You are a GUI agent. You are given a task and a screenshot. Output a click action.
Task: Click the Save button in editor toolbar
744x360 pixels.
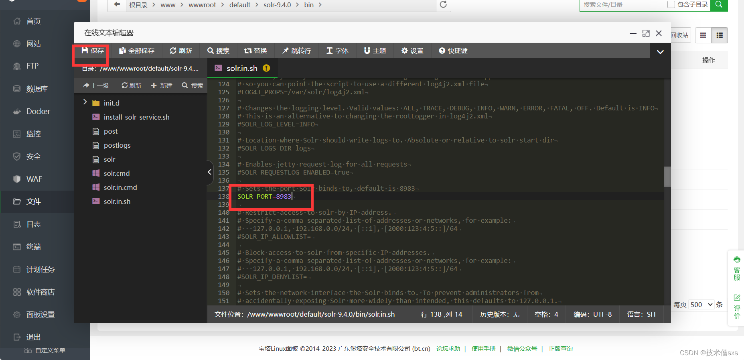[x=93, y=51]
